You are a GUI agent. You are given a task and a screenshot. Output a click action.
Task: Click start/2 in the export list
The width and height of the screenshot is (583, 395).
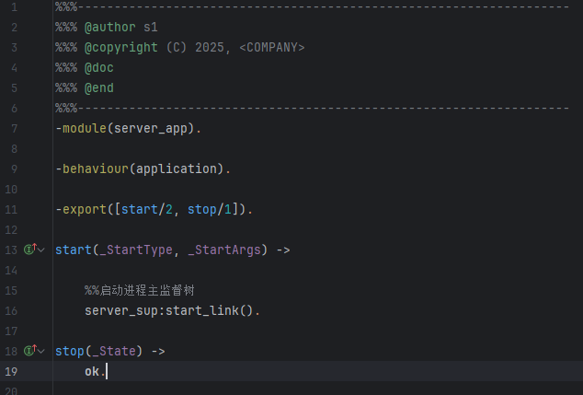(147, 210)
